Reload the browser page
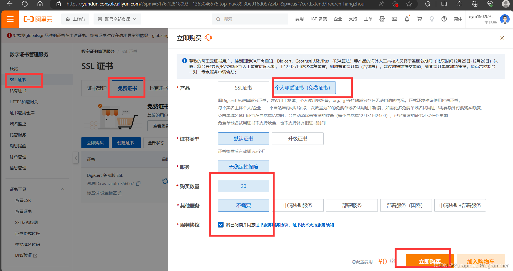The width and height of the screenshot is (513, 271). tap(25, 4)
